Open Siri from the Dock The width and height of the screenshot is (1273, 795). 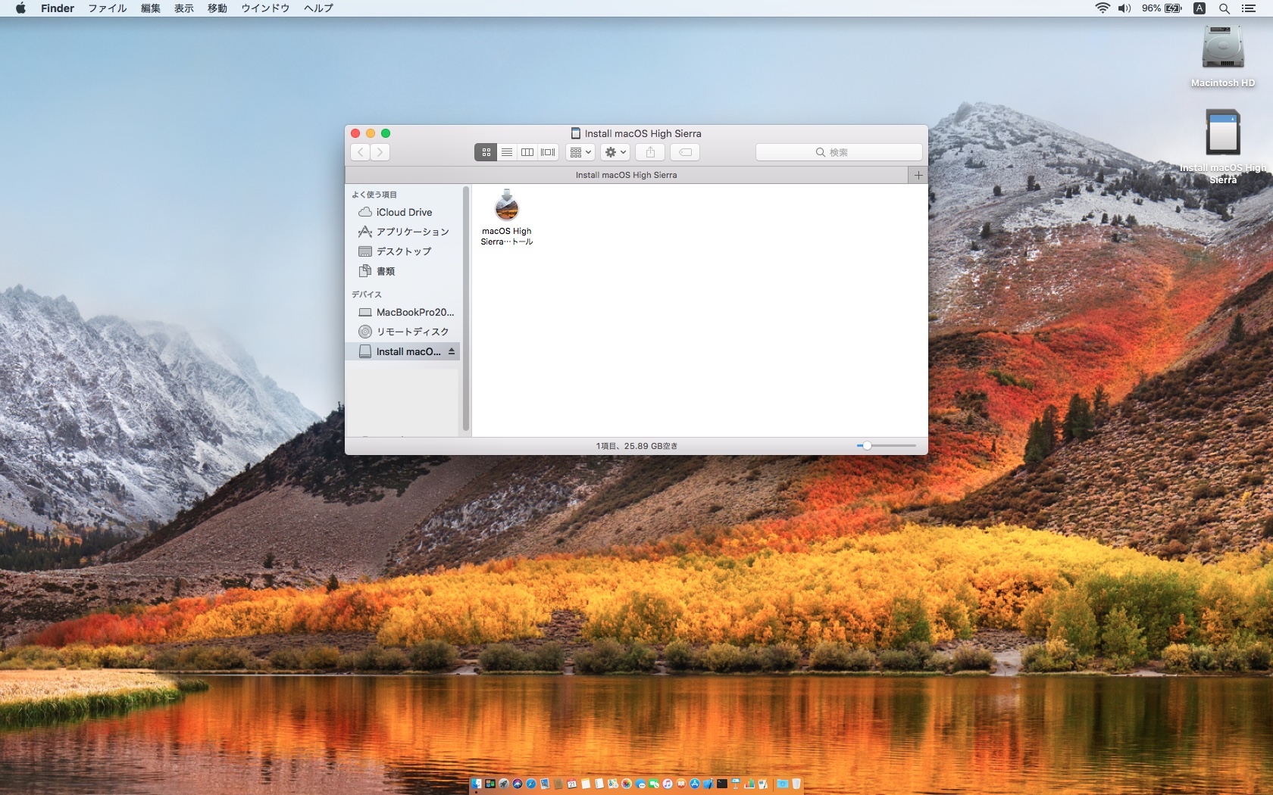[518, 784]
